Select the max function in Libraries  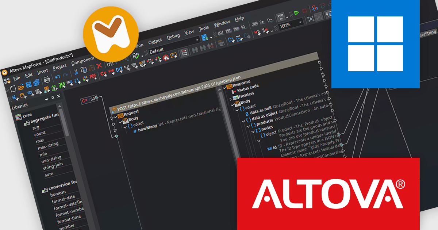point(40,140)
